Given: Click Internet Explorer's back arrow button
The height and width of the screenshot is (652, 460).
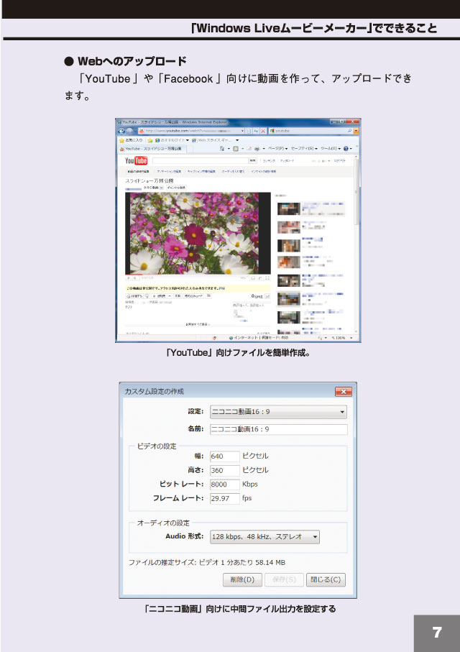Looking at the screenshot, I should (x=121, y=131).
